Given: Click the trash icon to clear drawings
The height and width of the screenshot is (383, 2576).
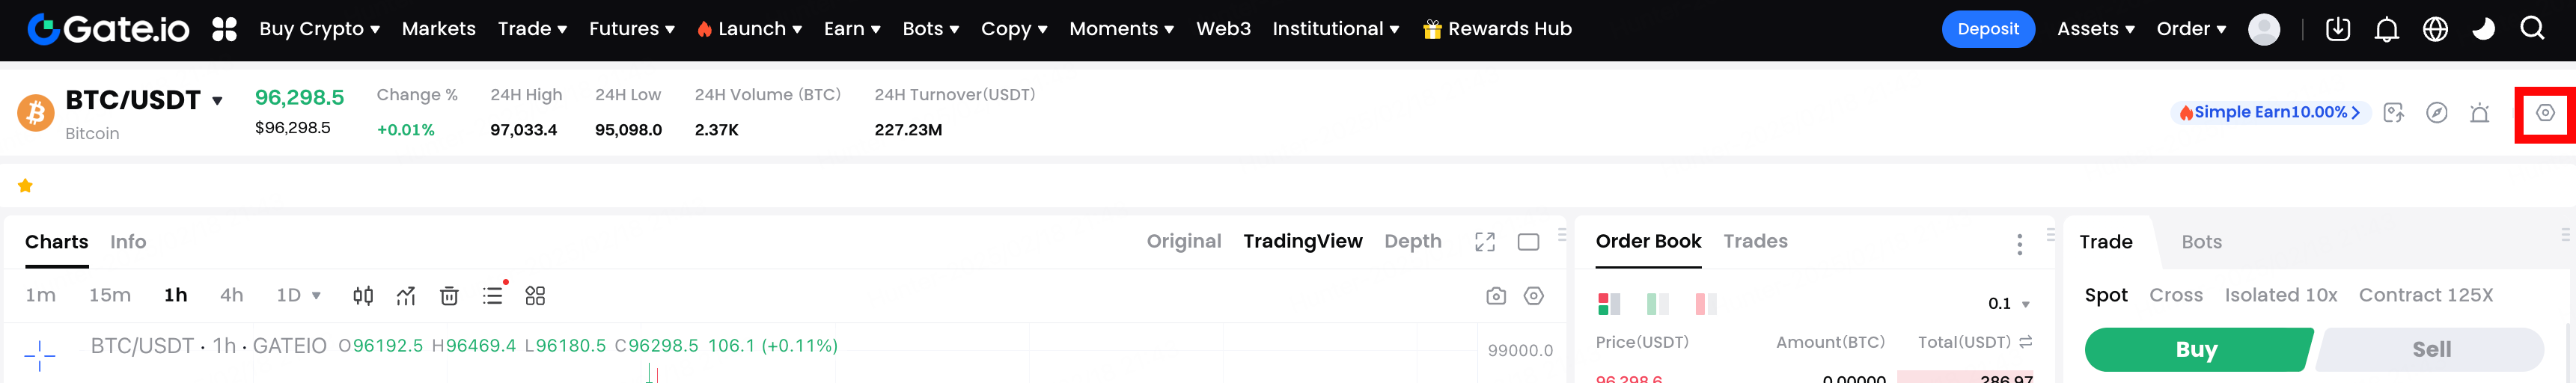Looking at the screenshot, I should pyautogui.click(x=449, y=295).
